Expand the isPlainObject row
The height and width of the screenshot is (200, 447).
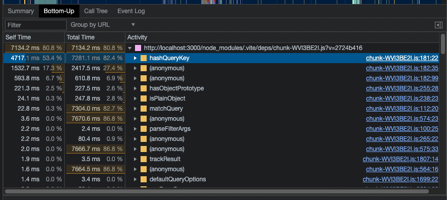click(x=136, y=98)
